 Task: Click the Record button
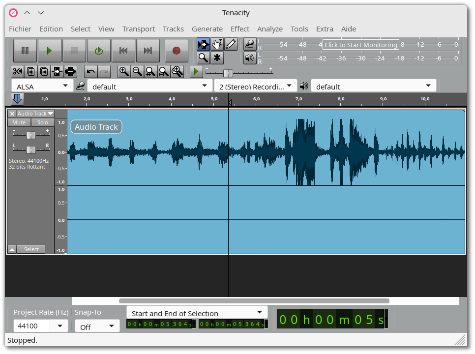pos(177,51)
